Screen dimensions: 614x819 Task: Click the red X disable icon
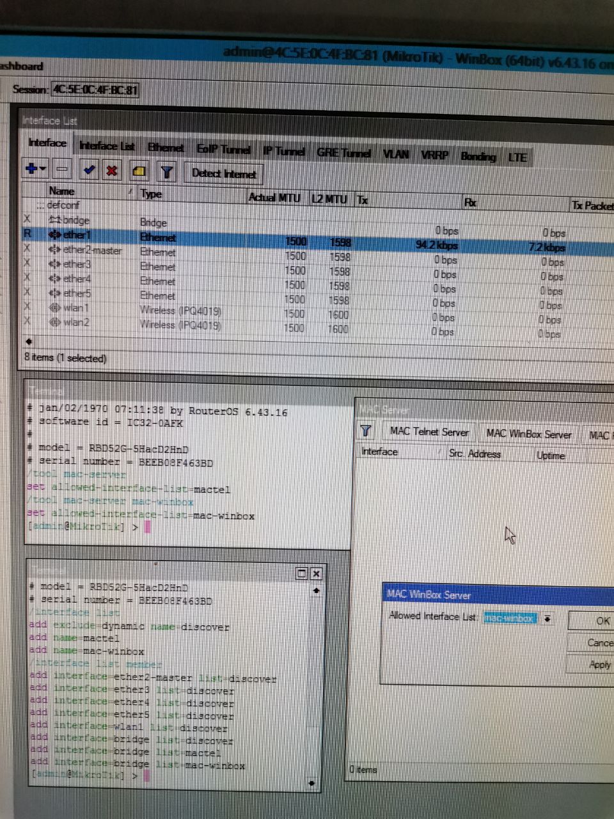(112, 171)
